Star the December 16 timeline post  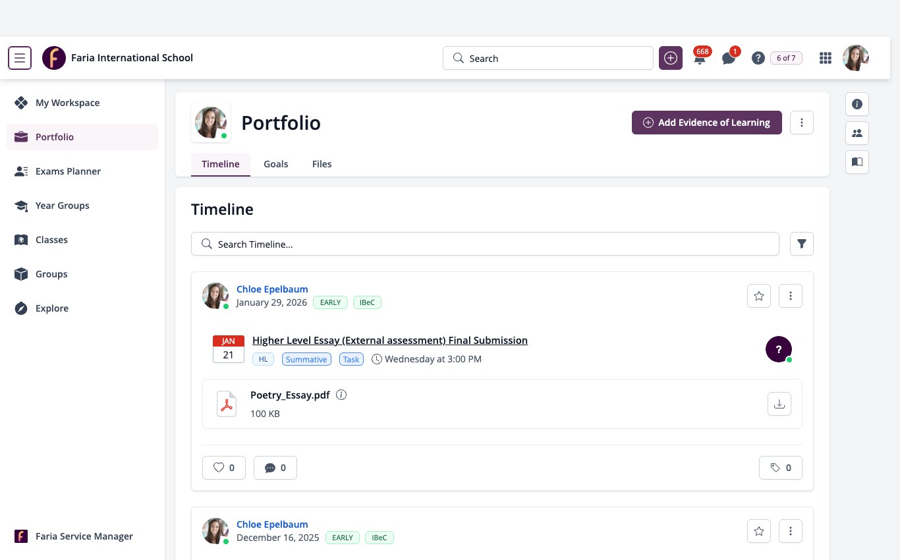(759, 531)
